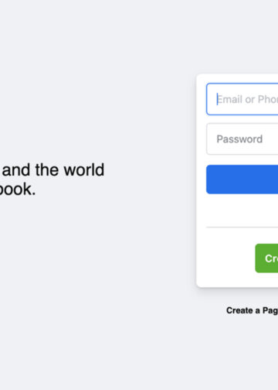Click the green Create new account button
The image size is (278, 390).
tap(266, 258)
